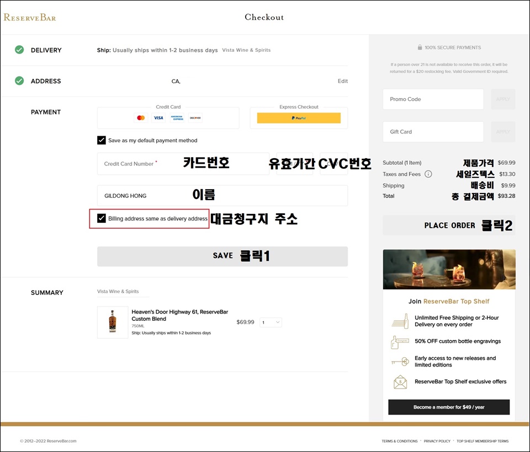
Task: Click the secure payments lock icon
Action: coord(420,47)
